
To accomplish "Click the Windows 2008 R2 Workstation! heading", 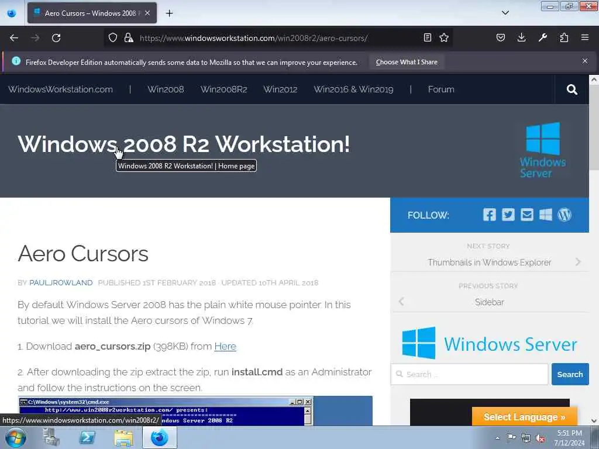I will click(184, 144).
